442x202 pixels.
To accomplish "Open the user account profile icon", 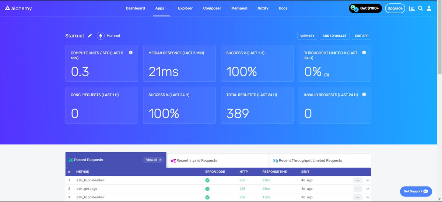I will click(429, 8).
